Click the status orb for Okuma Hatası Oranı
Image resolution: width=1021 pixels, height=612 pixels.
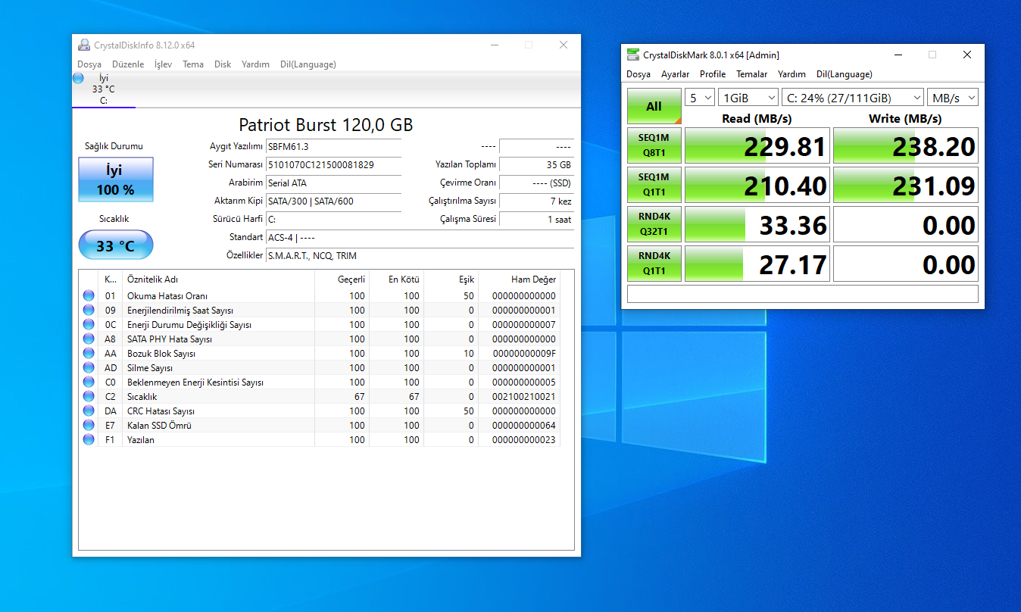[89, 296]
